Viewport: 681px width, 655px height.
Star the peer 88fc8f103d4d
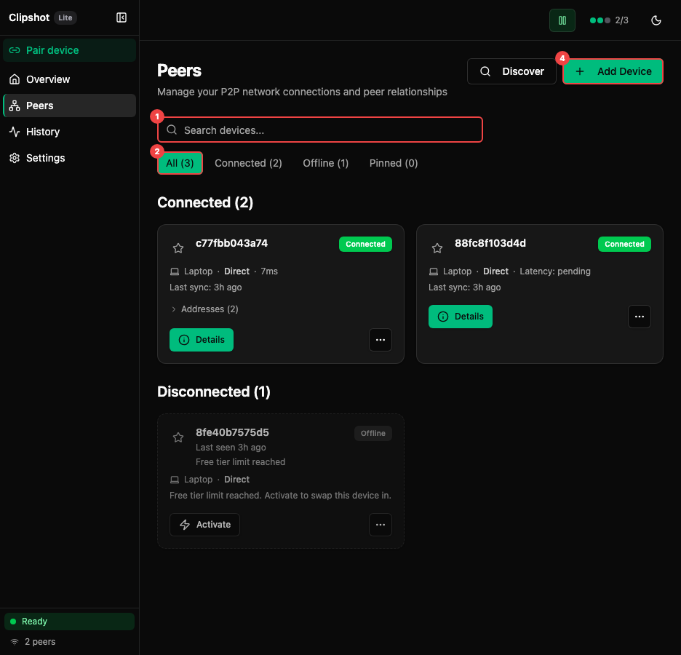437,247
